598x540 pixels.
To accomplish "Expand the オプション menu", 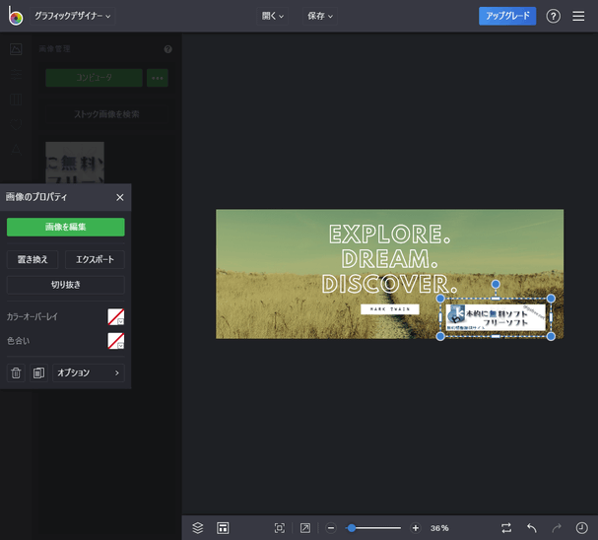I will (x=89, y=372).
